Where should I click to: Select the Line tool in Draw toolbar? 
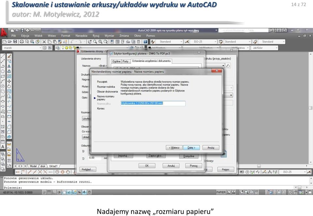[3, 56]
